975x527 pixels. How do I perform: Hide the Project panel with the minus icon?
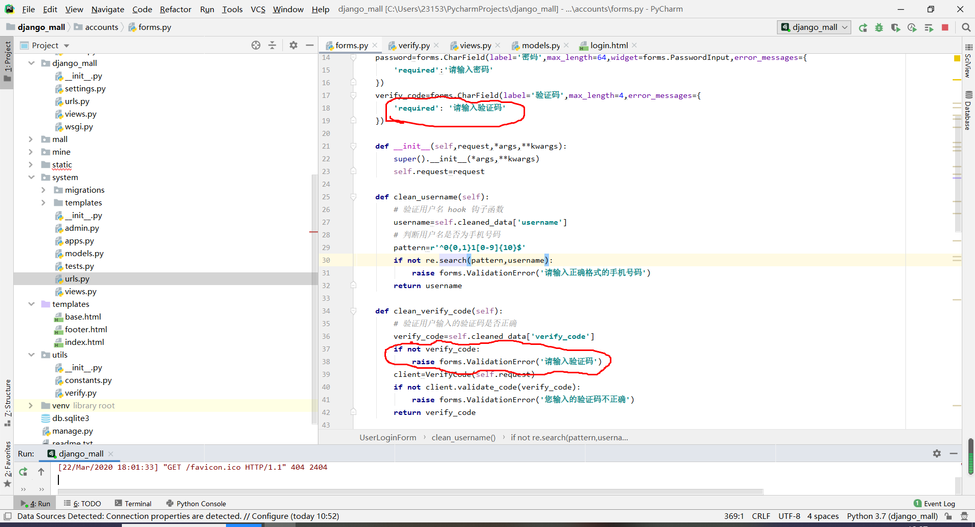point(310,45)
